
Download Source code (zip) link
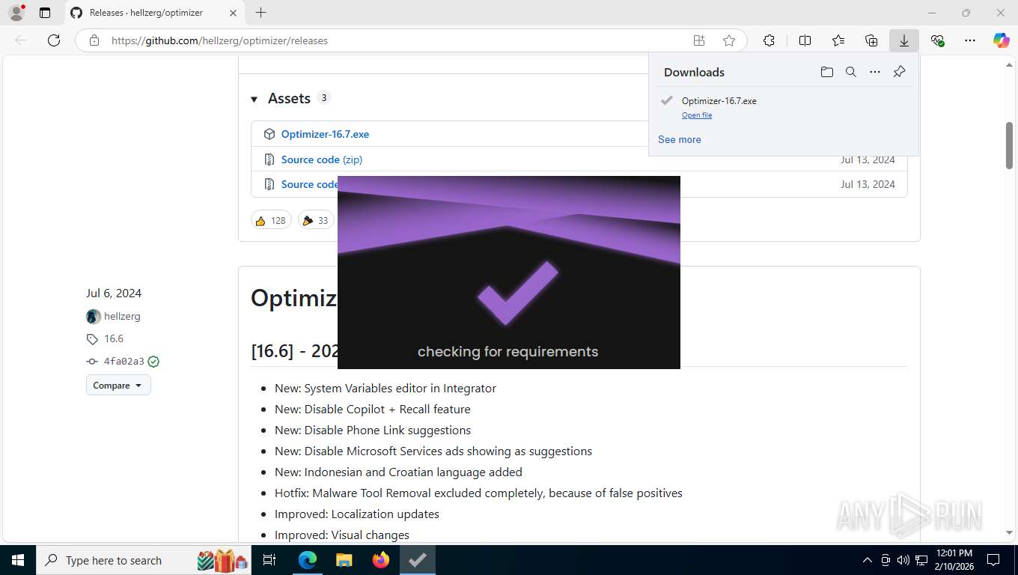[x=322, y=159]
